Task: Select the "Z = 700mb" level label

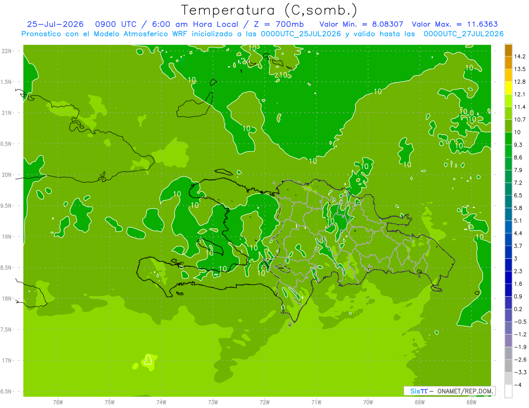Action: [278, 24]
